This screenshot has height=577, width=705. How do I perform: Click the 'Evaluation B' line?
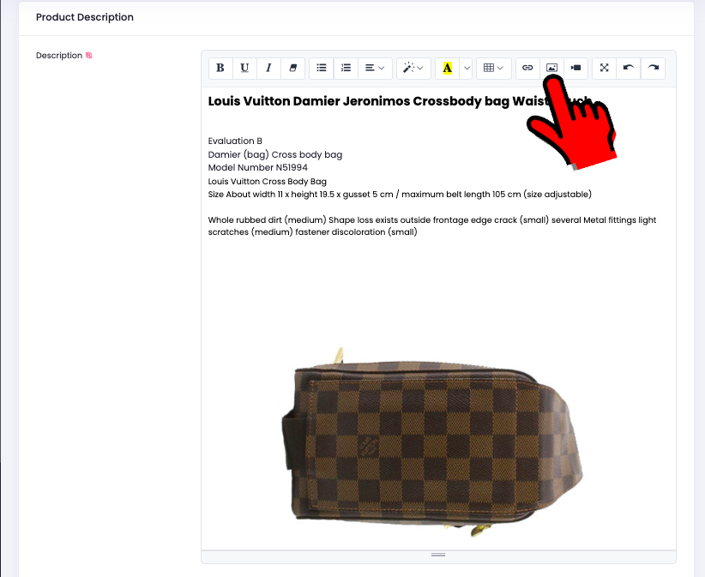(x=235, y=141)
